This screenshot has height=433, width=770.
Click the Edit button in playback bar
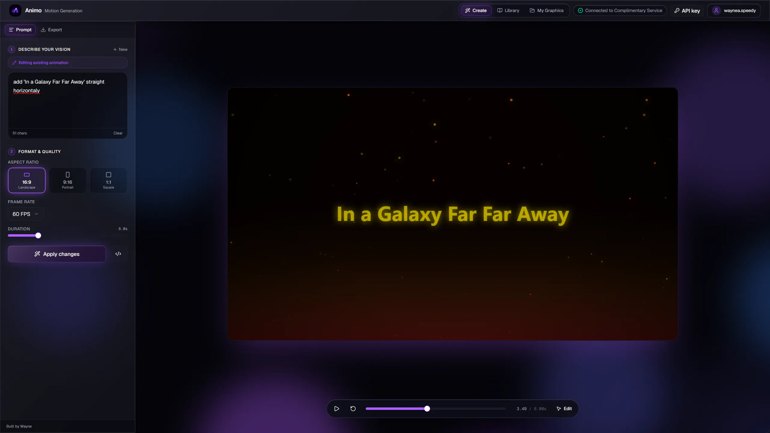point(564,409)
